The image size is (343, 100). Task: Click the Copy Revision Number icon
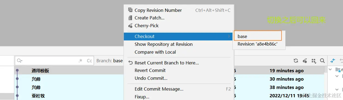tap(130, 10)
